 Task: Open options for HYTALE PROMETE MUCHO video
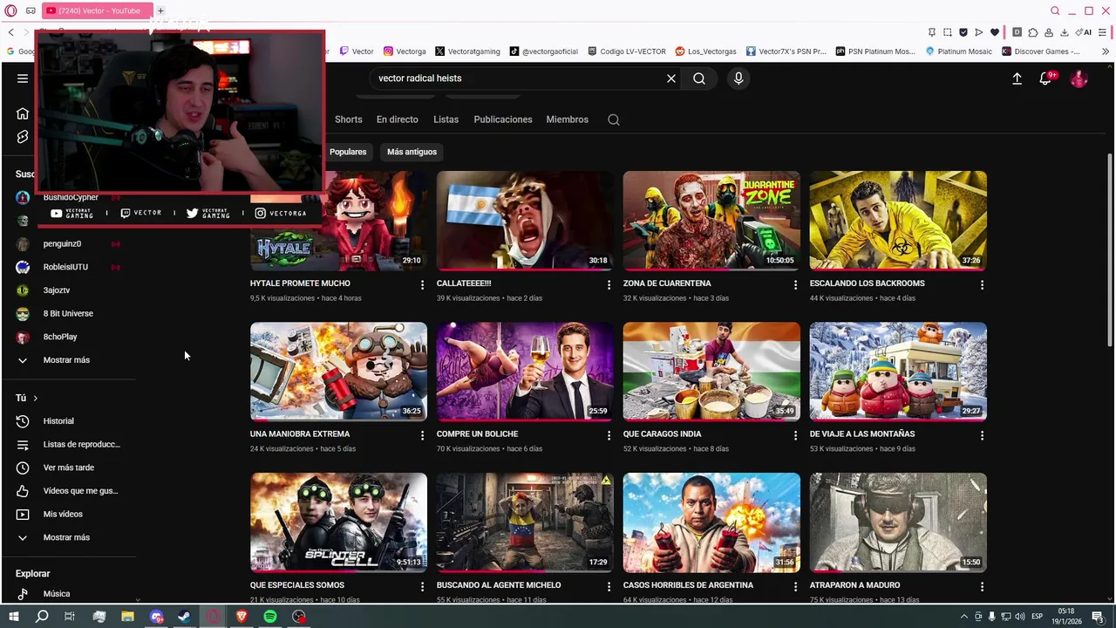422,285
